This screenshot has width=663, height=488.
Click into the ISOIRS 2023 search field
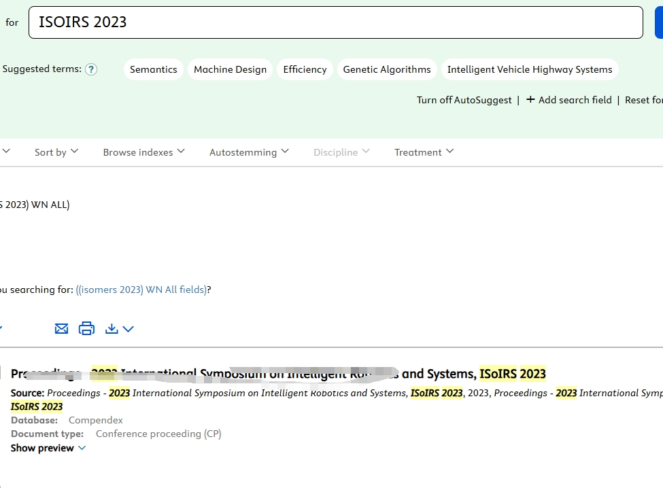click(335, 22)
